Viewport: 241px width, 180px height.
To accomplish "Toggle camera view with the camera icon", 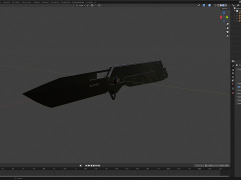I will pyautogui.click(x=227, y=32).
